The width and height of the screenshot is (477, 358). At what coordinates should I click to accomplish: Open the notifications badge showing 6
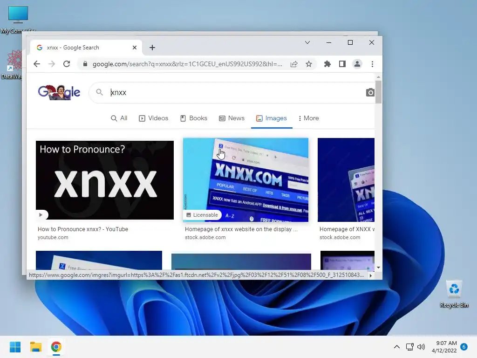pos(464,347)
